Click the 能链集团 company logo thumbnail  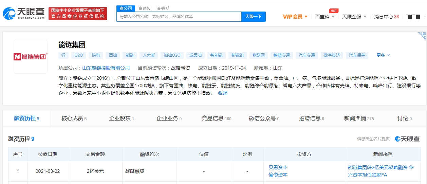pyautogui.click(x=31, y=57)
